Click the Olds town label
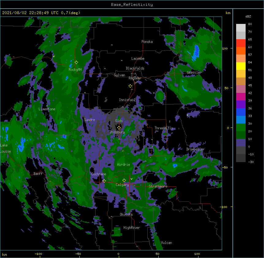 pos(119,121)
